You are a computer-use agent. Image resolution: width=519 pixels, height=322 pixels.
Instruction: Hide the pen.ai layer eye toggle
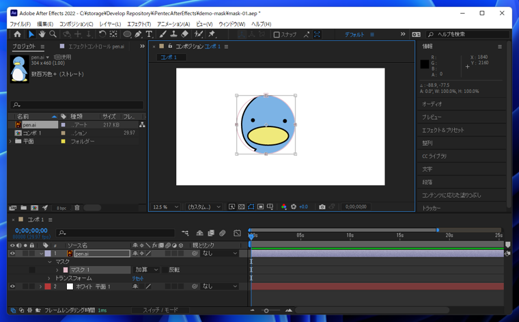pos(12,254)
